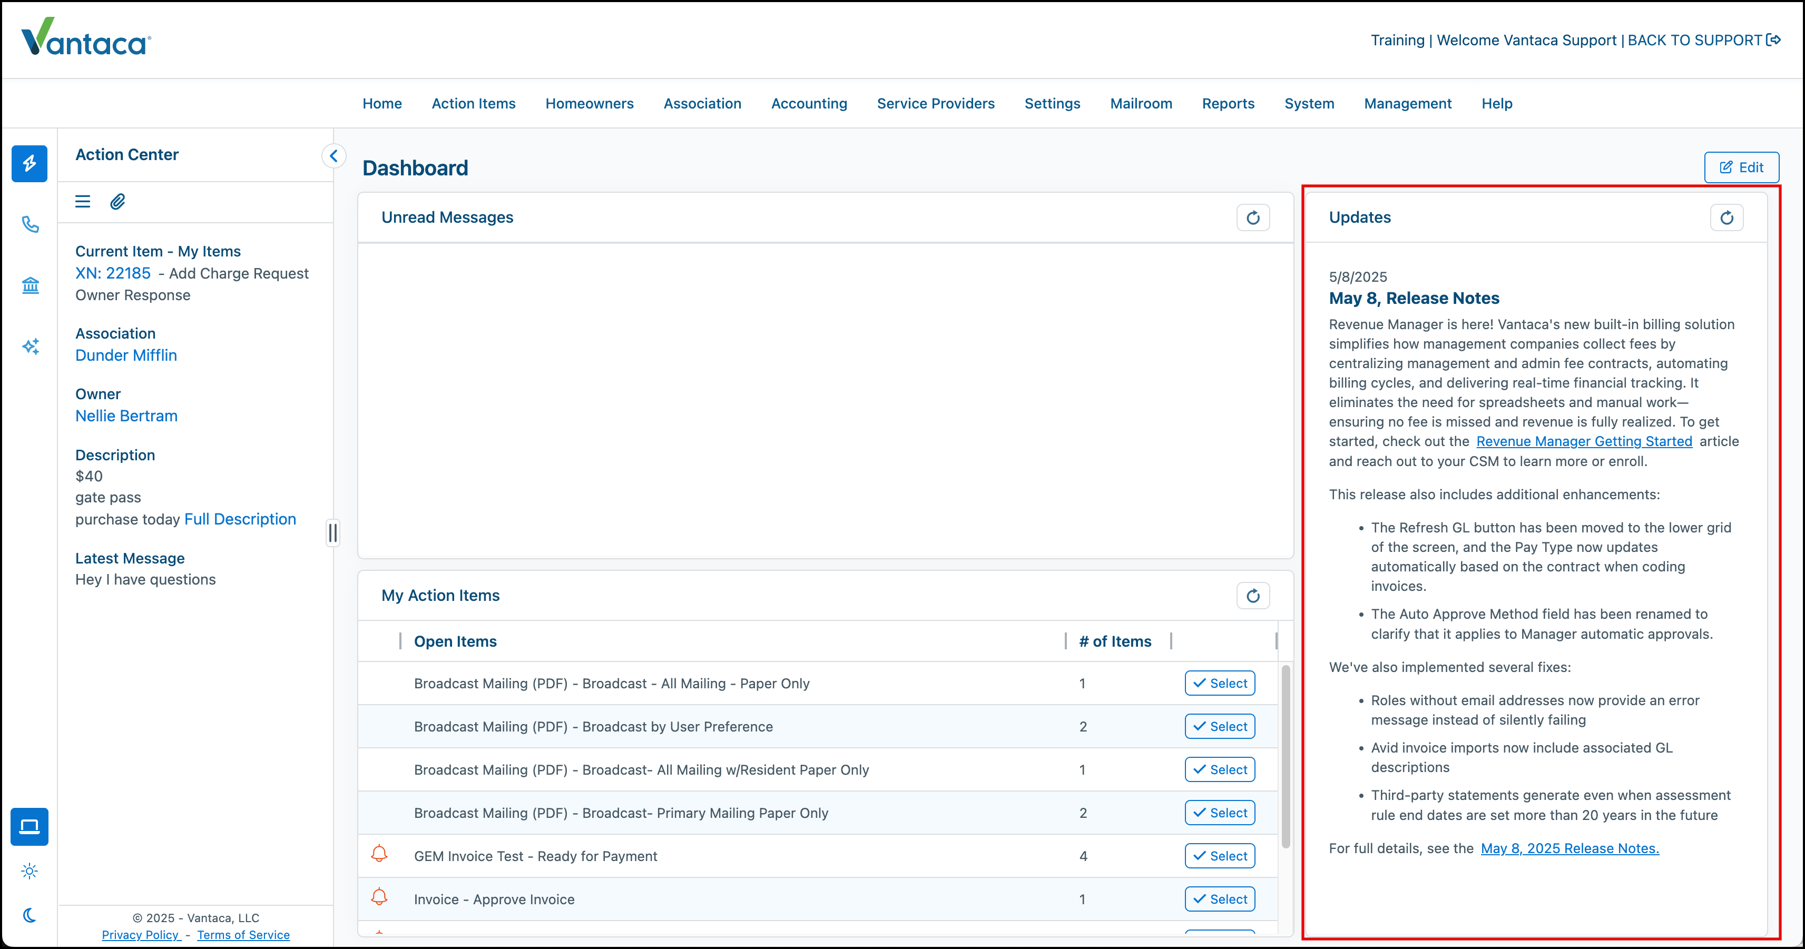
Task: Refresh the Unread Messages panel
Action: click(x=1253, y=218)
